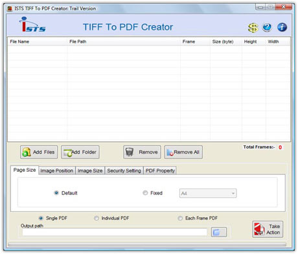Click the Output path text field
The image size is (298, 254).
click(x=115, y=232)
